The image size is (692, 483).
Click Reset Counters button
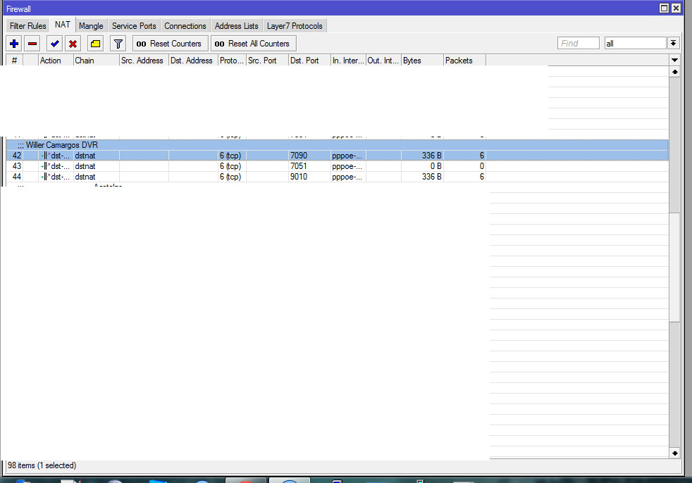coord(170,44)
